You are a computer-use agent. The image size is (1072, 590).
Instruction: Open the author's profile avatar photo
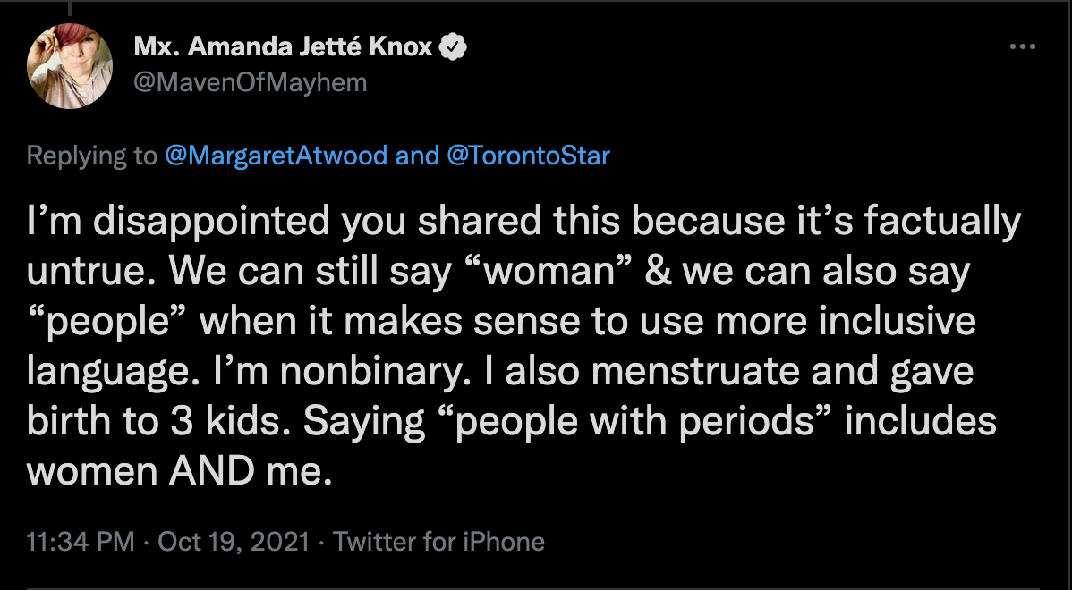[x=70, y=67]
